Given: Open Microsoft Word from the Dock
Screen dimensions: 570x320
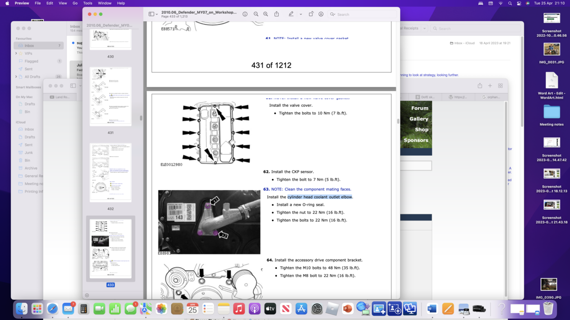Looking at the screenshot, I should 432,309.
